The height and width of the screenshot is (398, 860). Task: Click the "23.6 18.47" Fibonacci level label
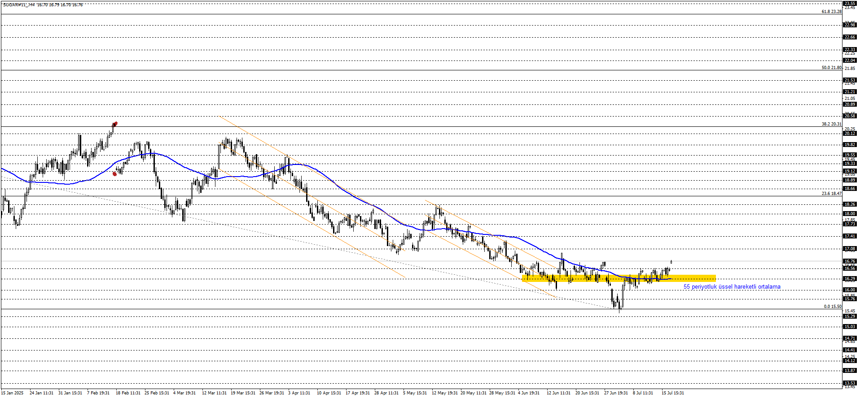(831, 194)
